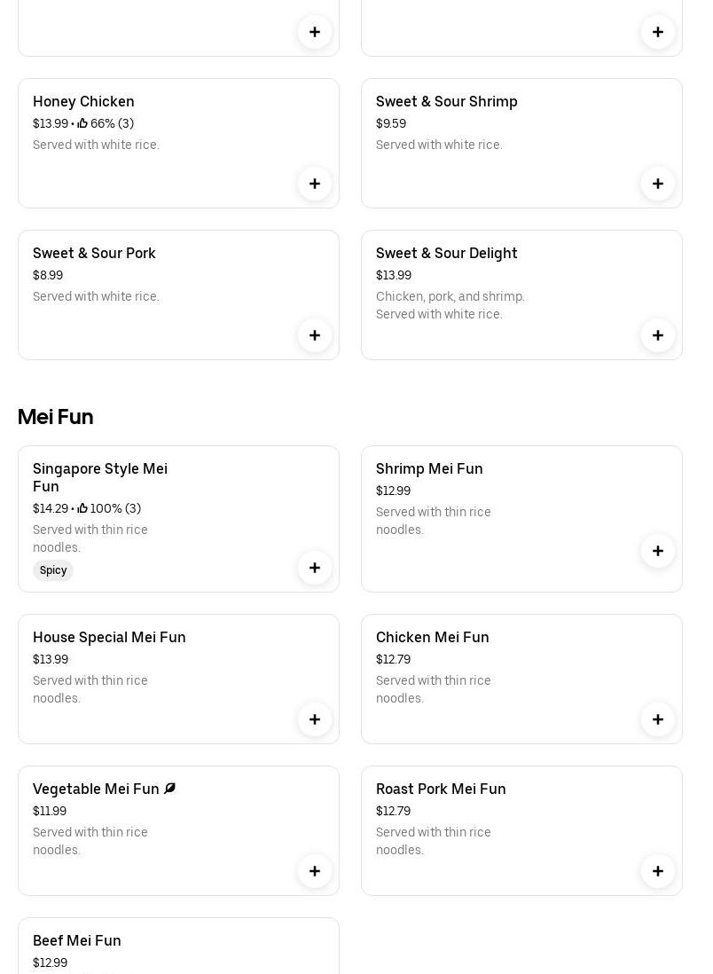Click the Spicy tag on Singapore Mei Fun

click(x=53, y=570)
